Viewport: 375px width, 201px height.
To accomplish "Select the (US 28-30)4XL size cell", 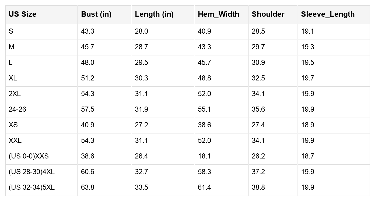I will coord(31,172).
